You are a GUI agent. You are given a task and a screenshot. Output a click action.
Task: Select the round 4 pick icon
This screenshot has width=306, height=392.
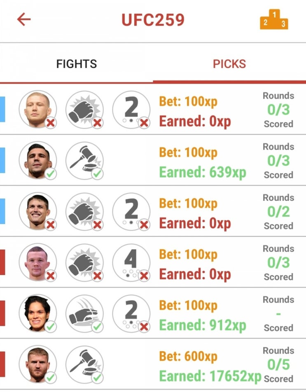pyautogui.click(x=131, y=263)
